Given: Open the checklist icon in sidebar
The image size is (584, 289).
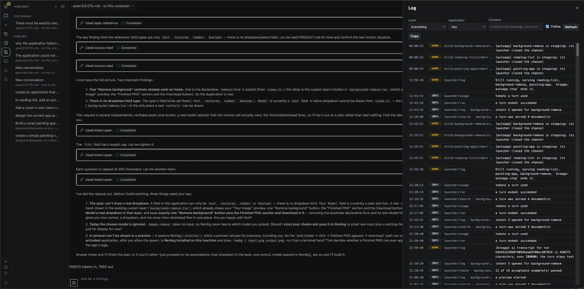Looking at the screenshot, I should 6,70.
